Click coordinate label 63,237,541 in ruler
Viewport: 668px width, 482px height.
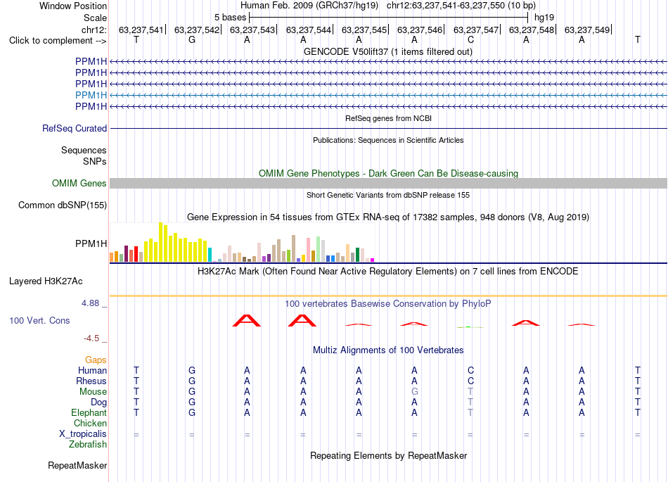coord(141,30)
